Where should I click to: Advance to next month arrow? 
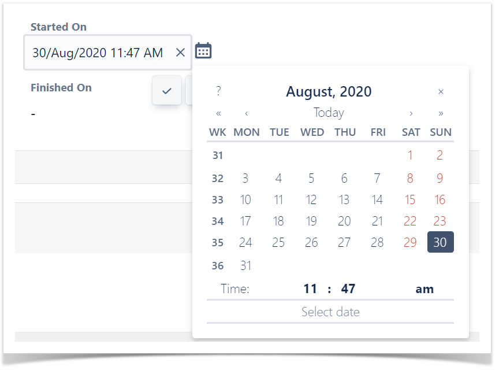tap(411, 113)
